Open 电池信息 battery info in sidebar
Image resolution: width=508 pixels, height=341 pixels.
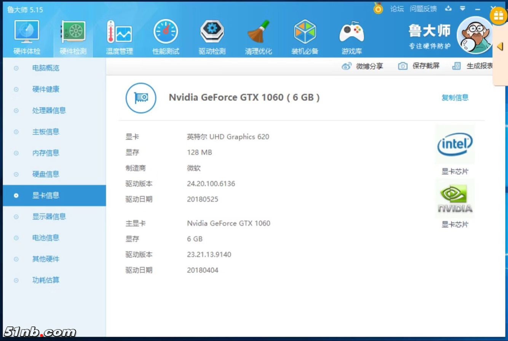tap(46, 238)
